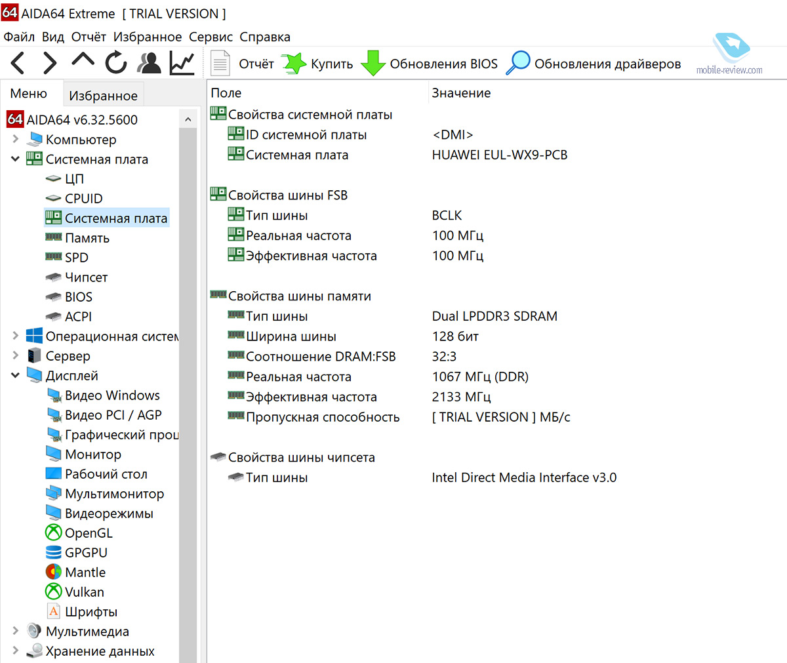
Task: Click the Купить green star button
Action: tap(317, 64)
